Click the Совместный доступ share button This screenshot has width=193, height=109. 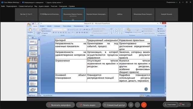pyautogui.click(x=115, y=105)
